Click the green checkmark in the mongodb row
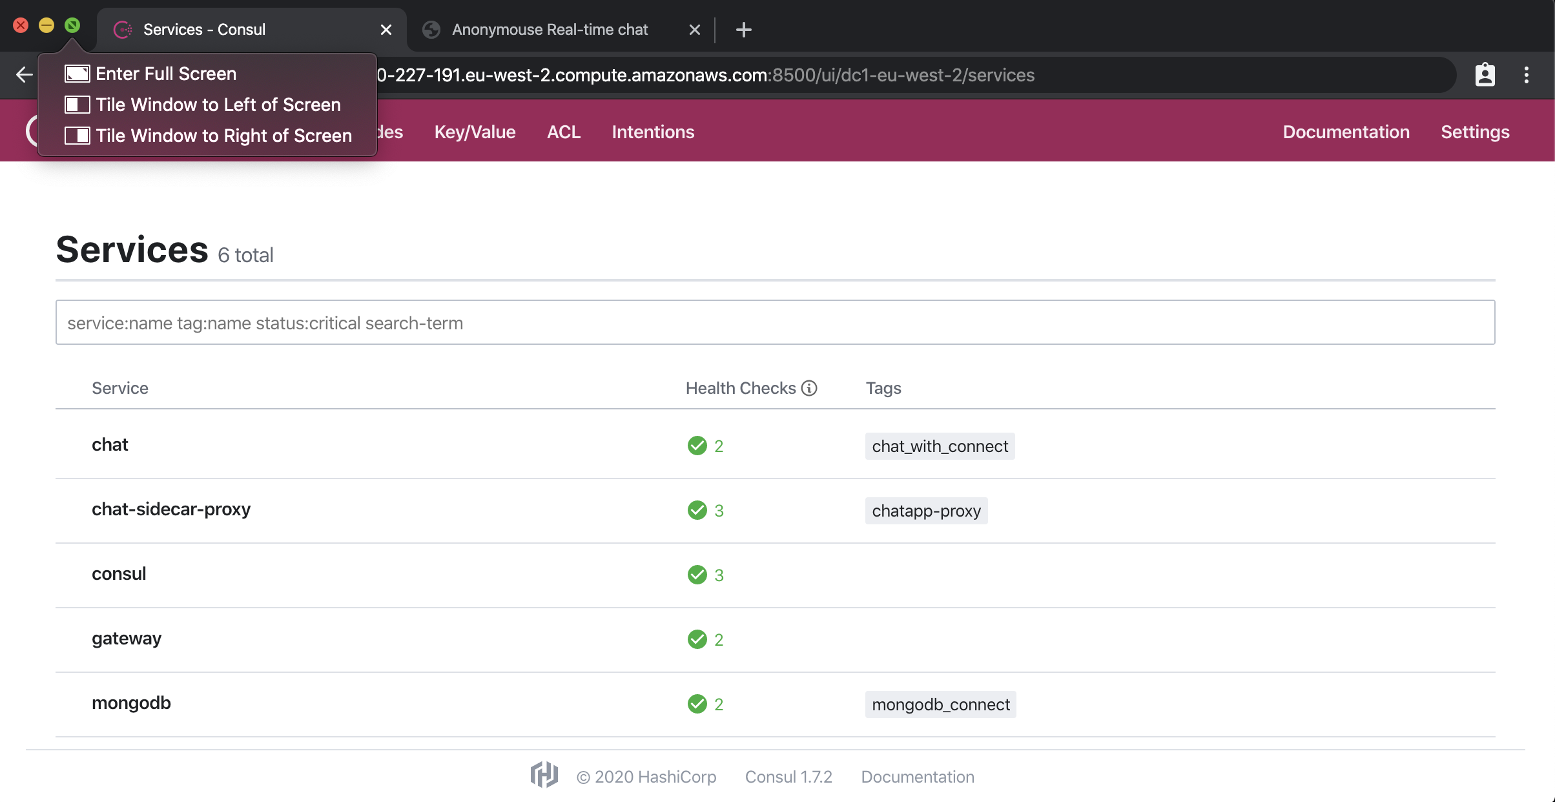Image resolution: width=1555 pixels, height=802 pixels. click(697, 704)
